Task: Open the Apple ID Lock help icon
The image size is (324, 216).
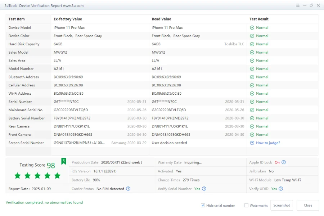Action: [284, 162]
